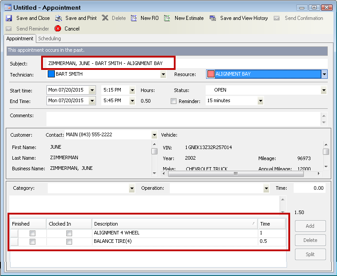Switch to the Scheduling tab
The height and width of the screenshot is (276, 337).
tap(50, 39)
